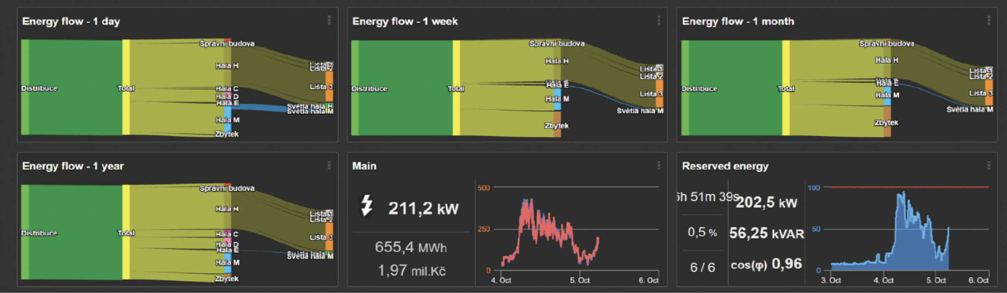Open the Energy flow 1 day panel menu
The height and width of the screenshot is (293, 1007).
pyautogui.click(x=329, y=20)
